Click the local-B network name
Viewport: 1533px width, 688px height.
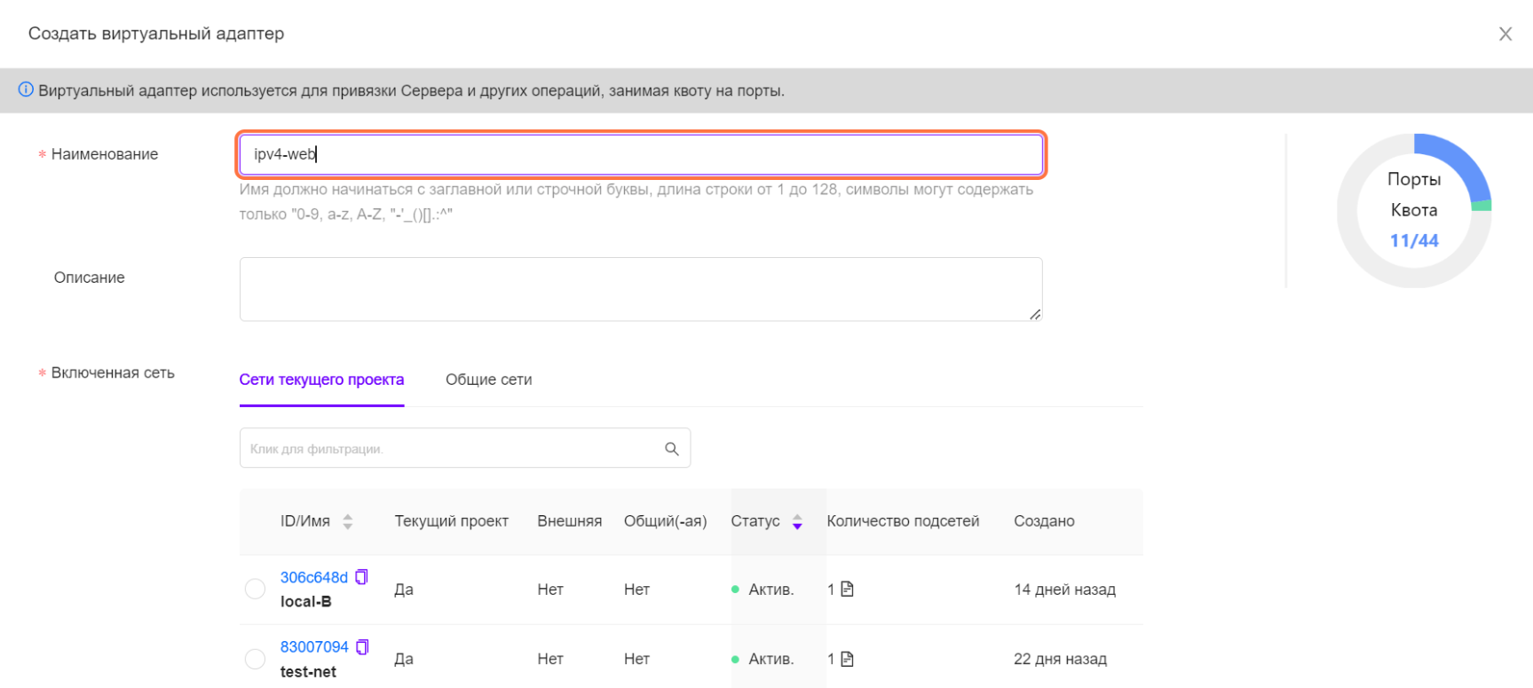305,602
